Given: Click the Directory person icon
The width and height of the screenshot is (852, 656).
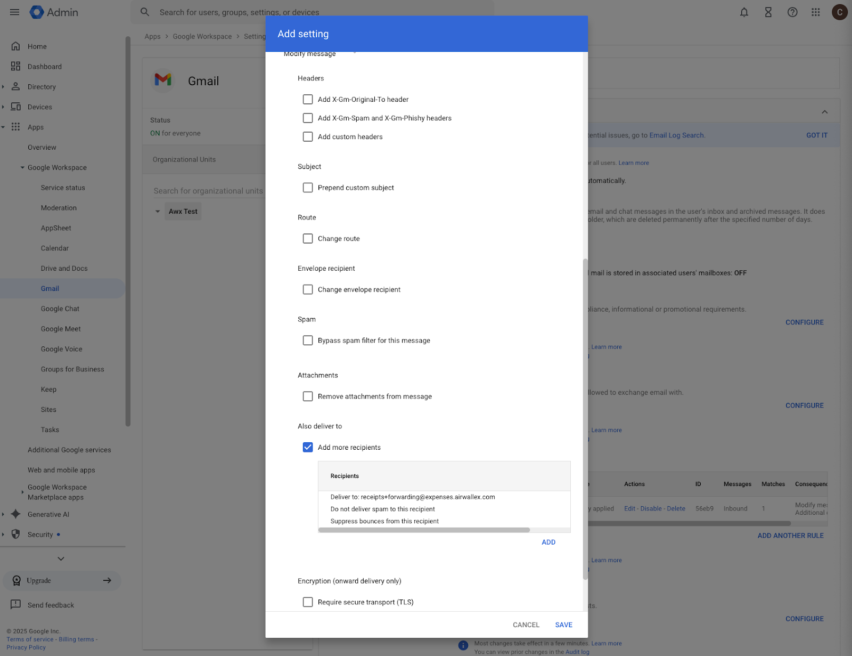Looking at the screenshot, I should pos(15,86).
